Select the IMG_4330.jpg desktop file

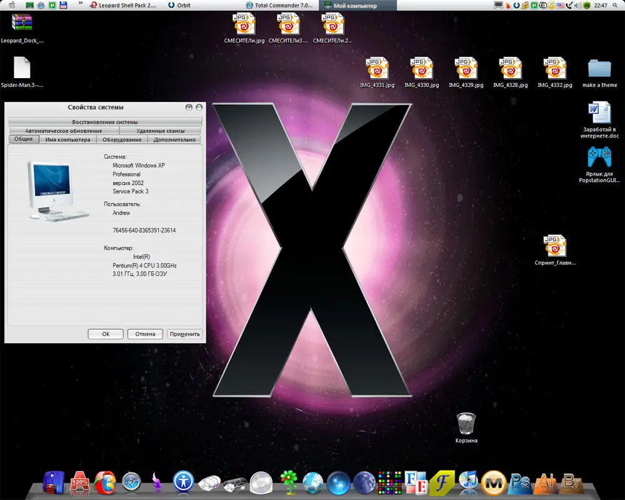click(422, 72)
